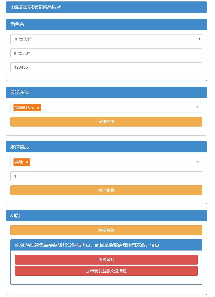Click the 发送充值 orange button
This screenshot has height=297, width=215.
106,122
